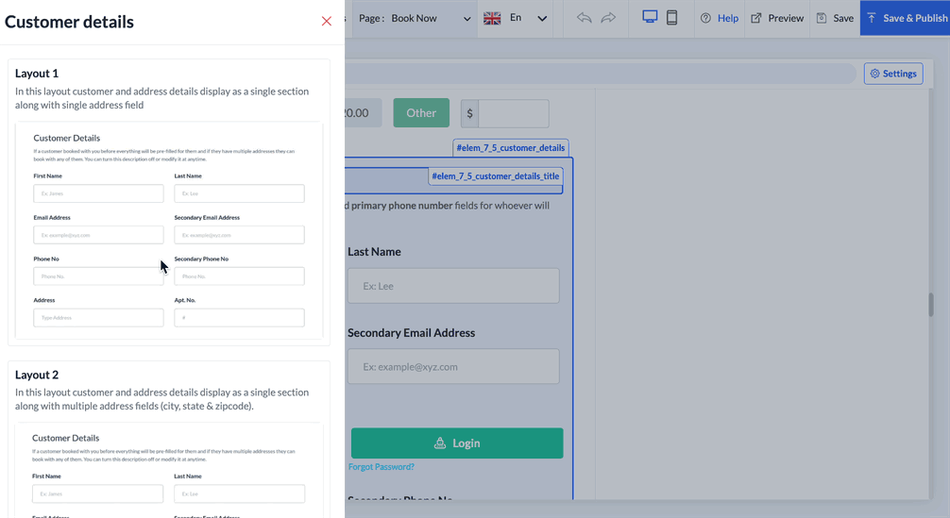Select the Layout 2 thumbnail preview
Image resolution: width=950 pixels, height=518 pixels.
click(169, 470)
